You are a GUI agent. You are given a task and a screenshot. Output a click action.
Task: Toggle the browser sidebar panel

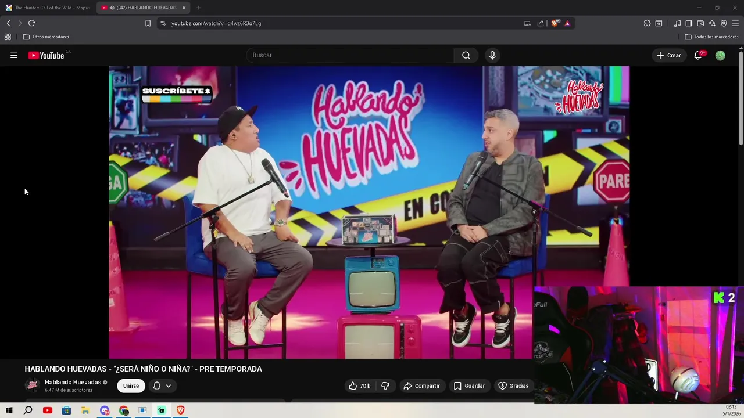coord(689,23)
